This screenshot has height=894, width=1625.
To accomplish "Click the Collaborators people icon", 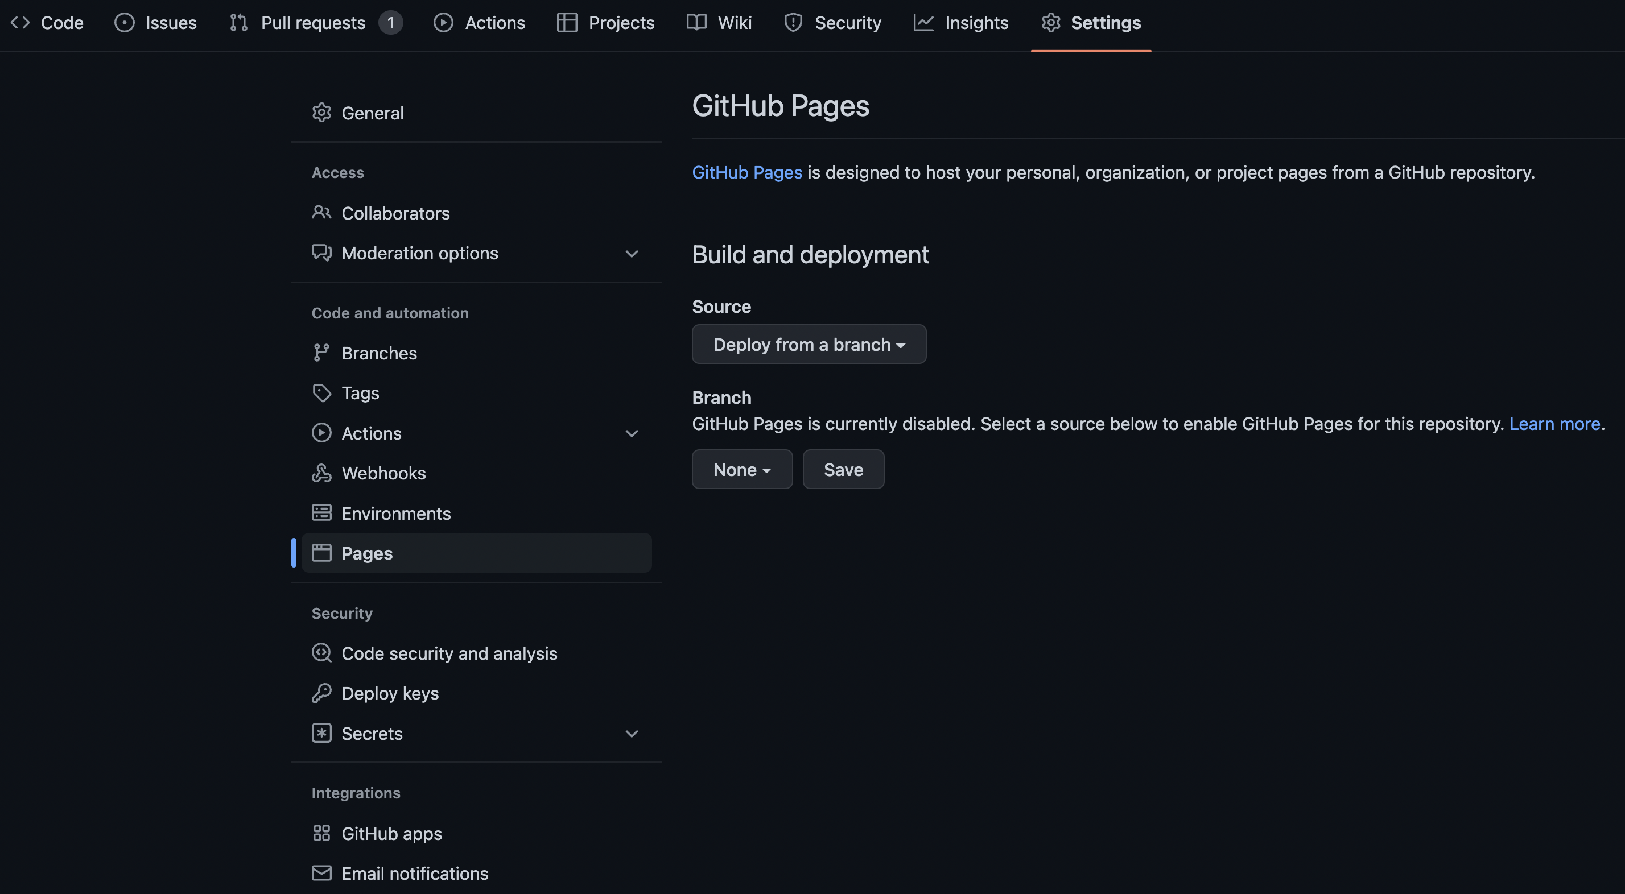I will pos(321,213).
